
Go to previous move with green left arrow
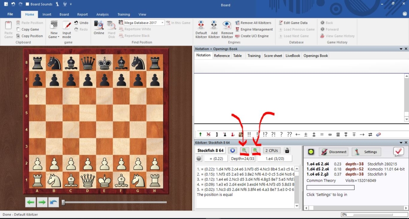(31, 202)
